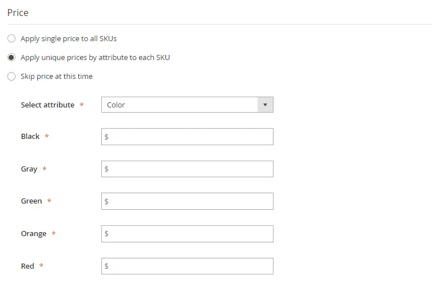Viewport: 432px width, 291px height.
Task: Open the Select attribute dropdown showing Color
Action: click(180, 105)
